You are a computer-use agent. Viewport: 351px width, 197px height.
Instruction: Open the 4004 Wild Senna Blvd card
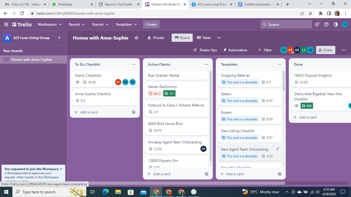177,127
